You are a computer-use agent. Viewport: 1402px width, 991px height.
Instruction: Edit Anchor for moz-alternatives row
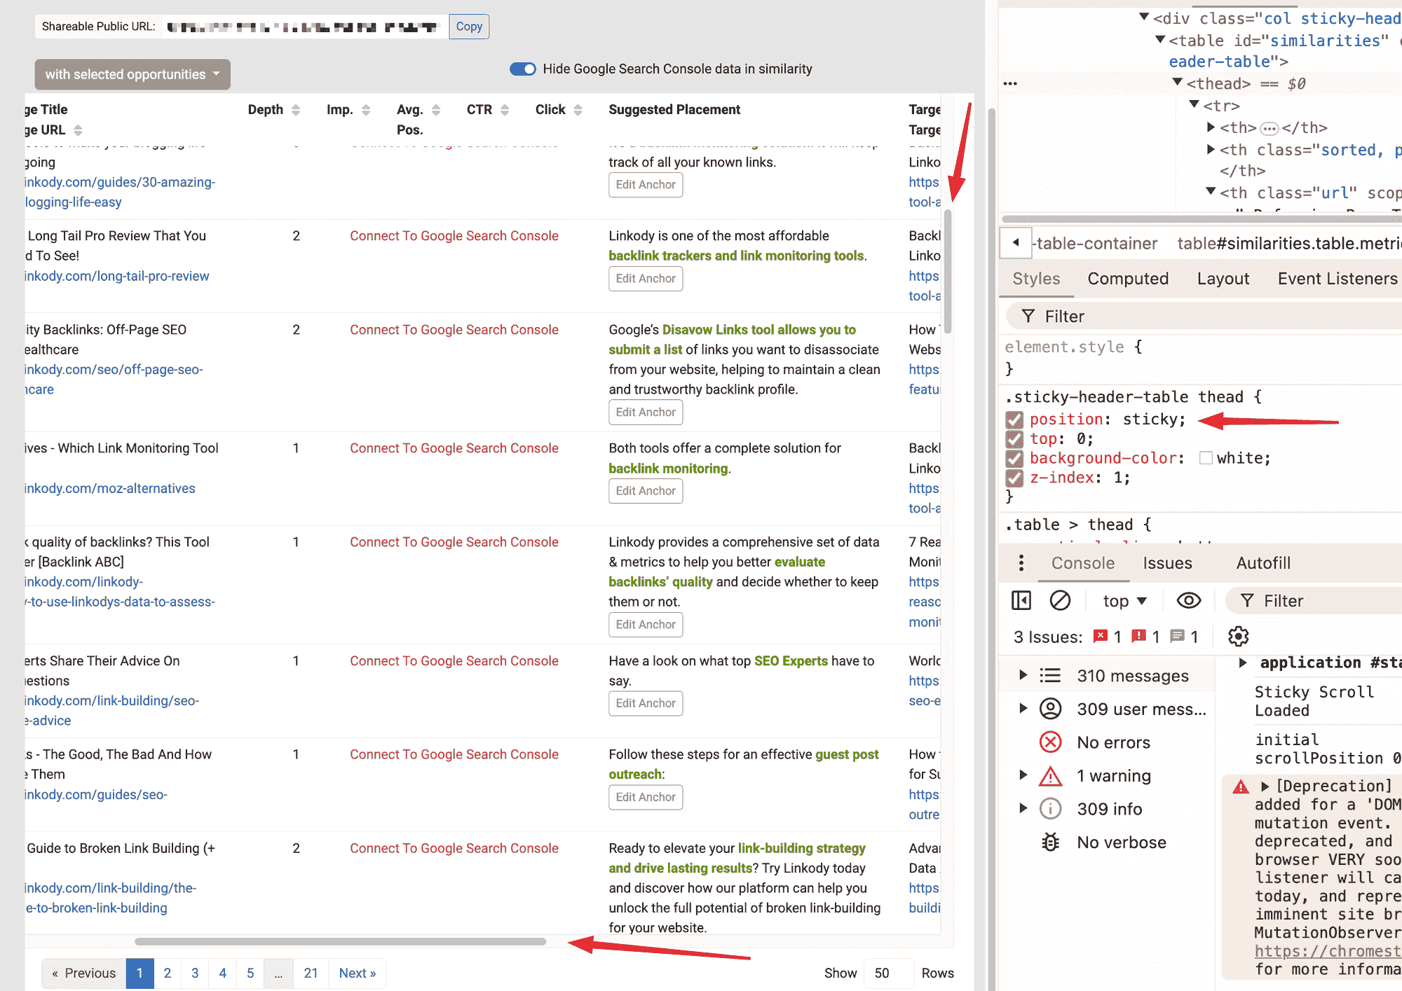coord(646,491)
